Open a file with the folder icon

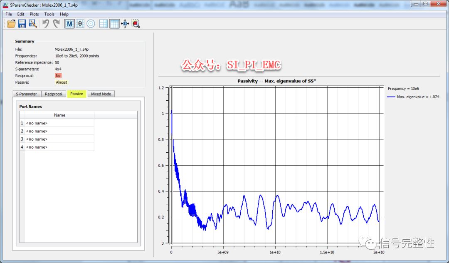11,24
